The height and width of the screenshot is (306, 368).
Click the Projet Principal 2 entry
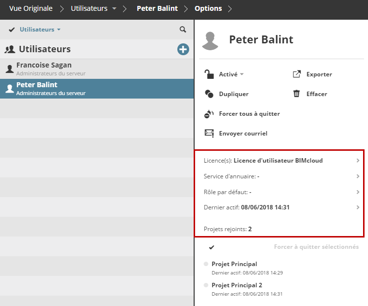pos(237,285)
